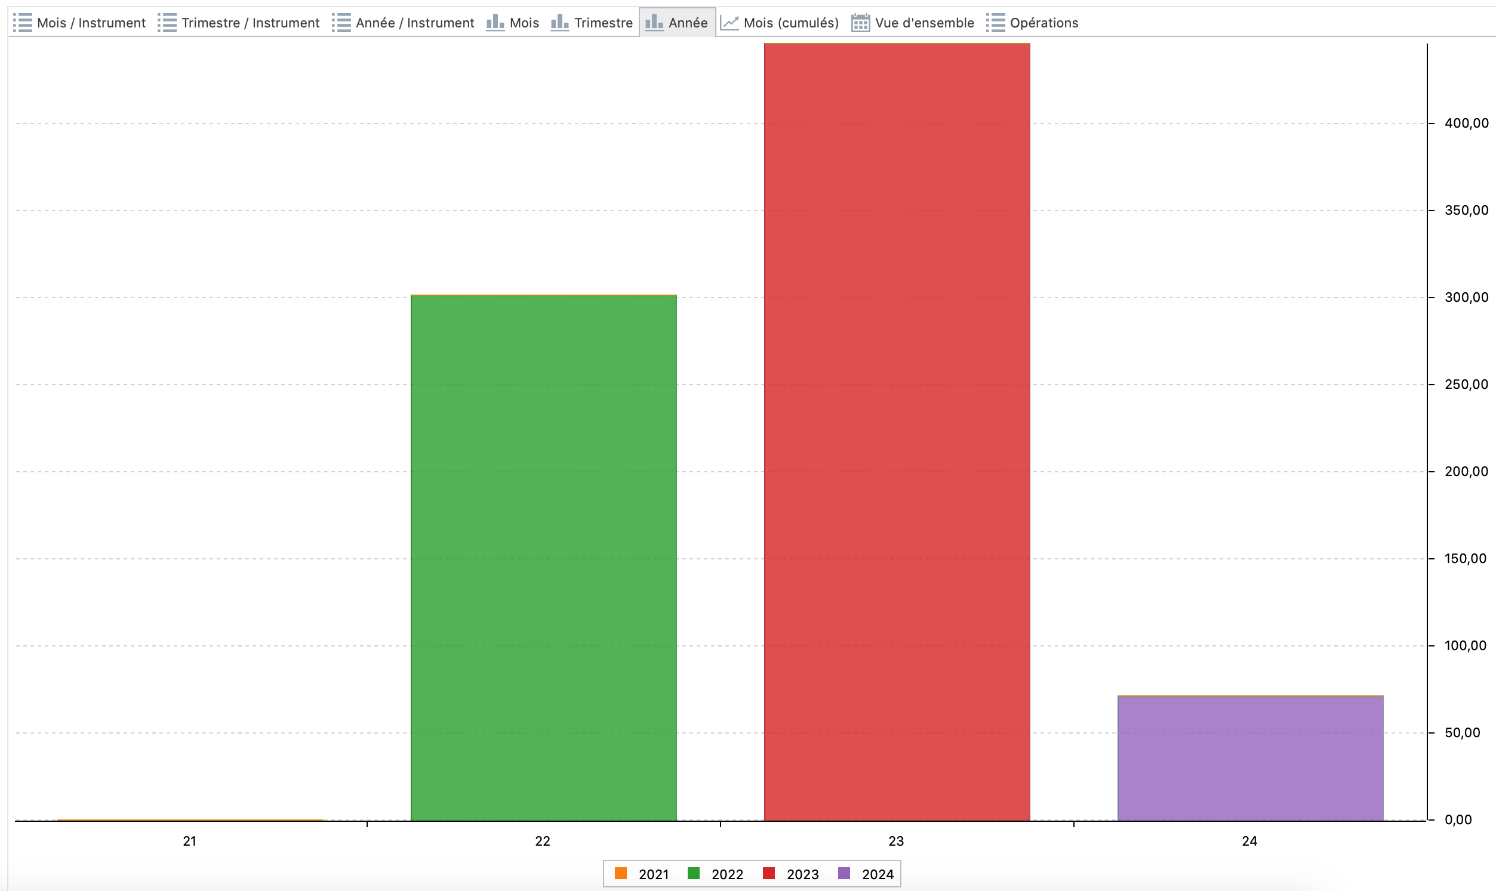This screenshot has height=891, width=1496.
Task: Click the orange 2021 legend swatch
Action: (621, 873)
